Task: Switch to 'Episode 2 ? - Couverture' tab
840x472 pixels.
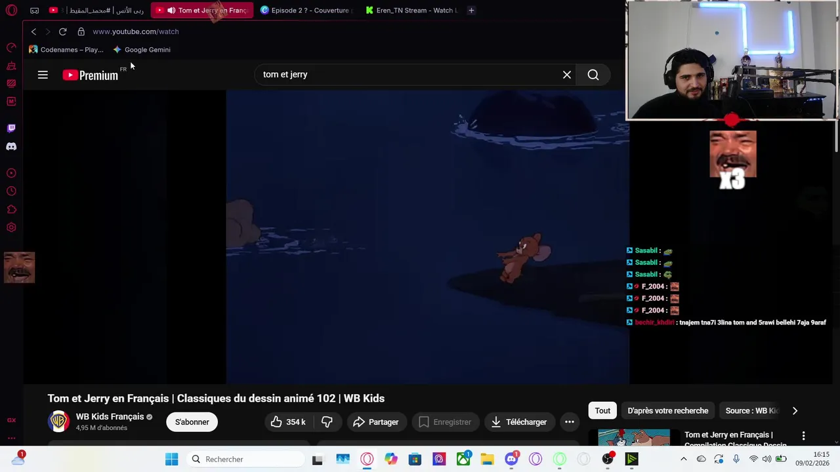Action: (306, 10)
